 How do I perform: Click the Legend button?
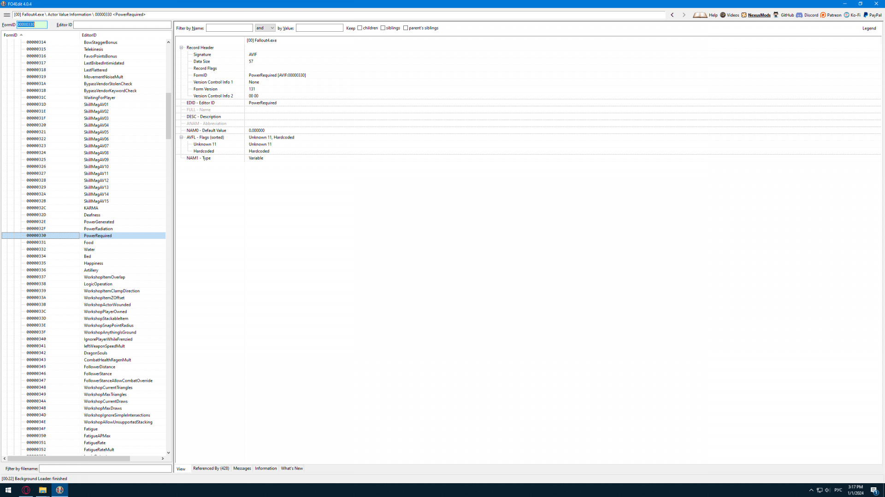tap(869, 28)
